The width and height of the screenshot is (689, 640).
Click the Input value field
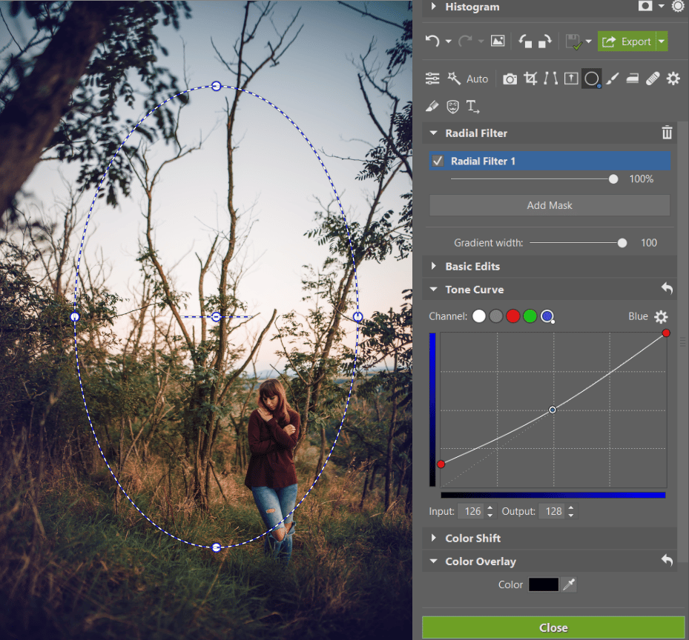click(472, 511)
